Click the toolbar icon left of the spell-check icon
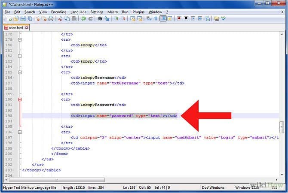Screen dimensions: 288x193 [217, 18]
